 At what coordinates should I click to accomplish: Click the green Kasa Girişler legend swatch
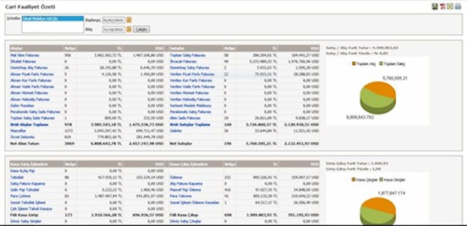click(x=381, y=179)
